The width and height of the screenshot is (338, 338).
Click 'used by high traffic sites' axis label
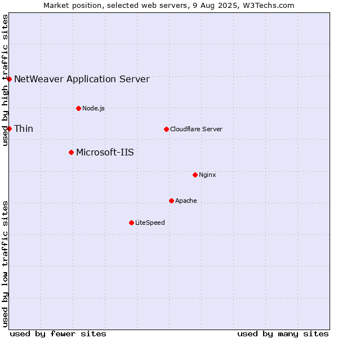[x=5, y=80]
